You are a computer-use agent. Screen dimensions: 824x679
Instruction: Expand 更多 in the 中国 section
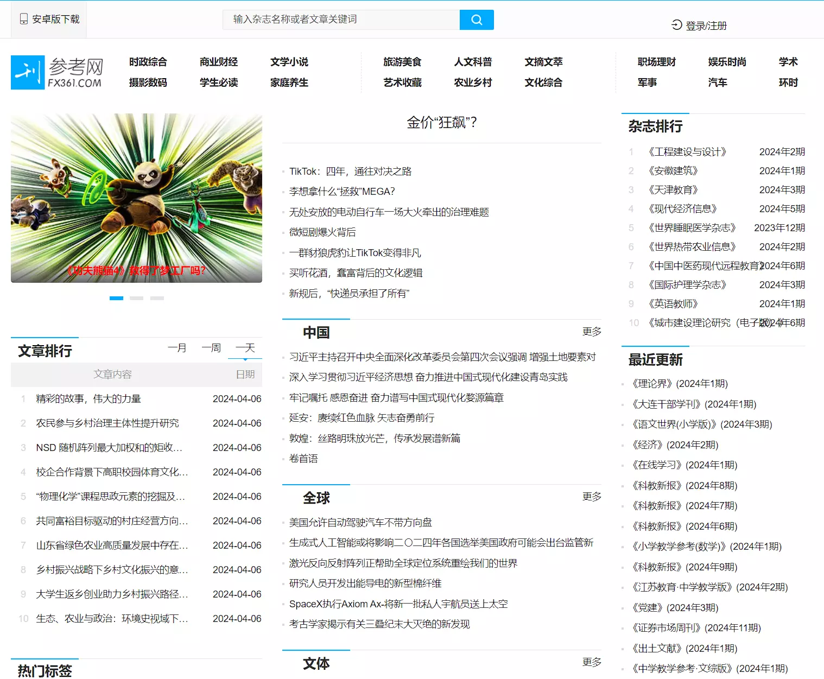pyautogui.click(x=591, y=331)
